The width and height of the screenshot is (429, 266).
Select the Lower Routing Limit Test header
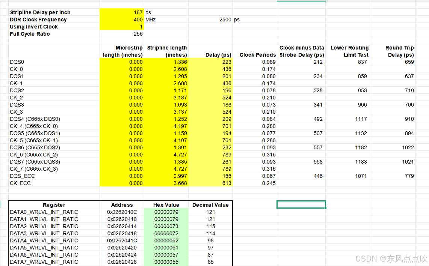coord(349,51)
